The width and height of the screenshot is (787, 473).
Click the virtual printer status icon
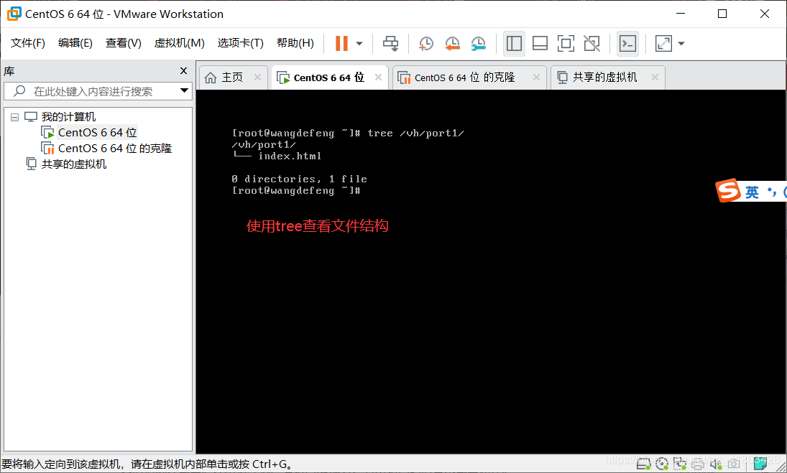[x=698, y=463]
